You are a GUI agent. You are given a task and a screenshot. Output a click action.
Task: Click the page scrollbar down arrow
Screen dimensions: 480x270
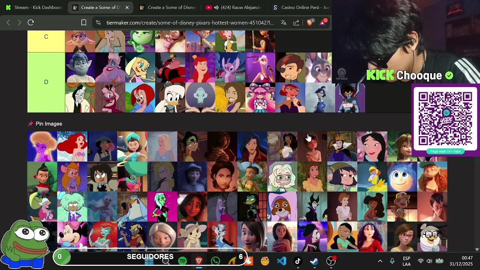tap(477, 249)
